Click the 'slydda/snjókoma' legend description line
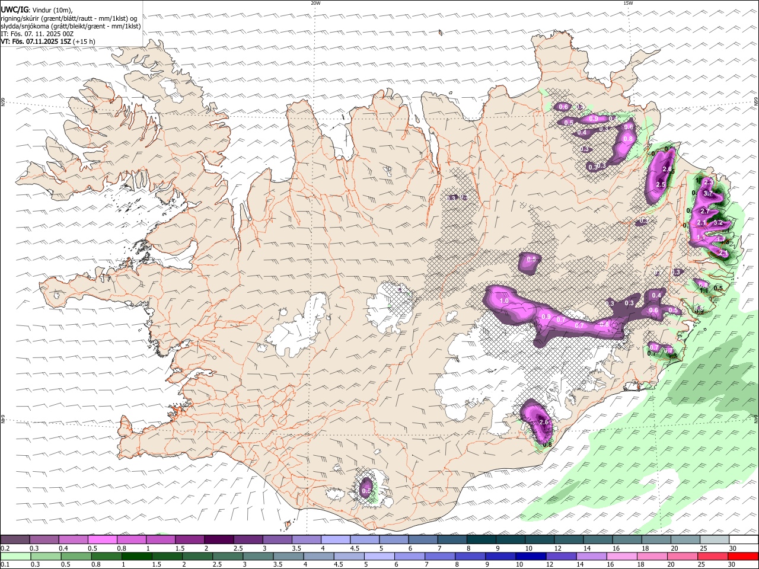Screen dimensions: 759x569 pyautogui.click(x=71, y=26)
